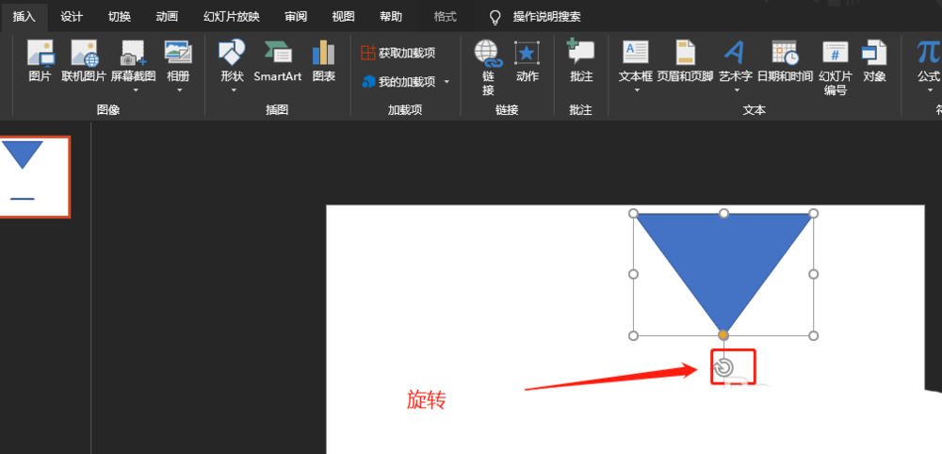Switch to the 插入 Insert tab
This screenshot has height=454, width=942.
click(24, 17)
